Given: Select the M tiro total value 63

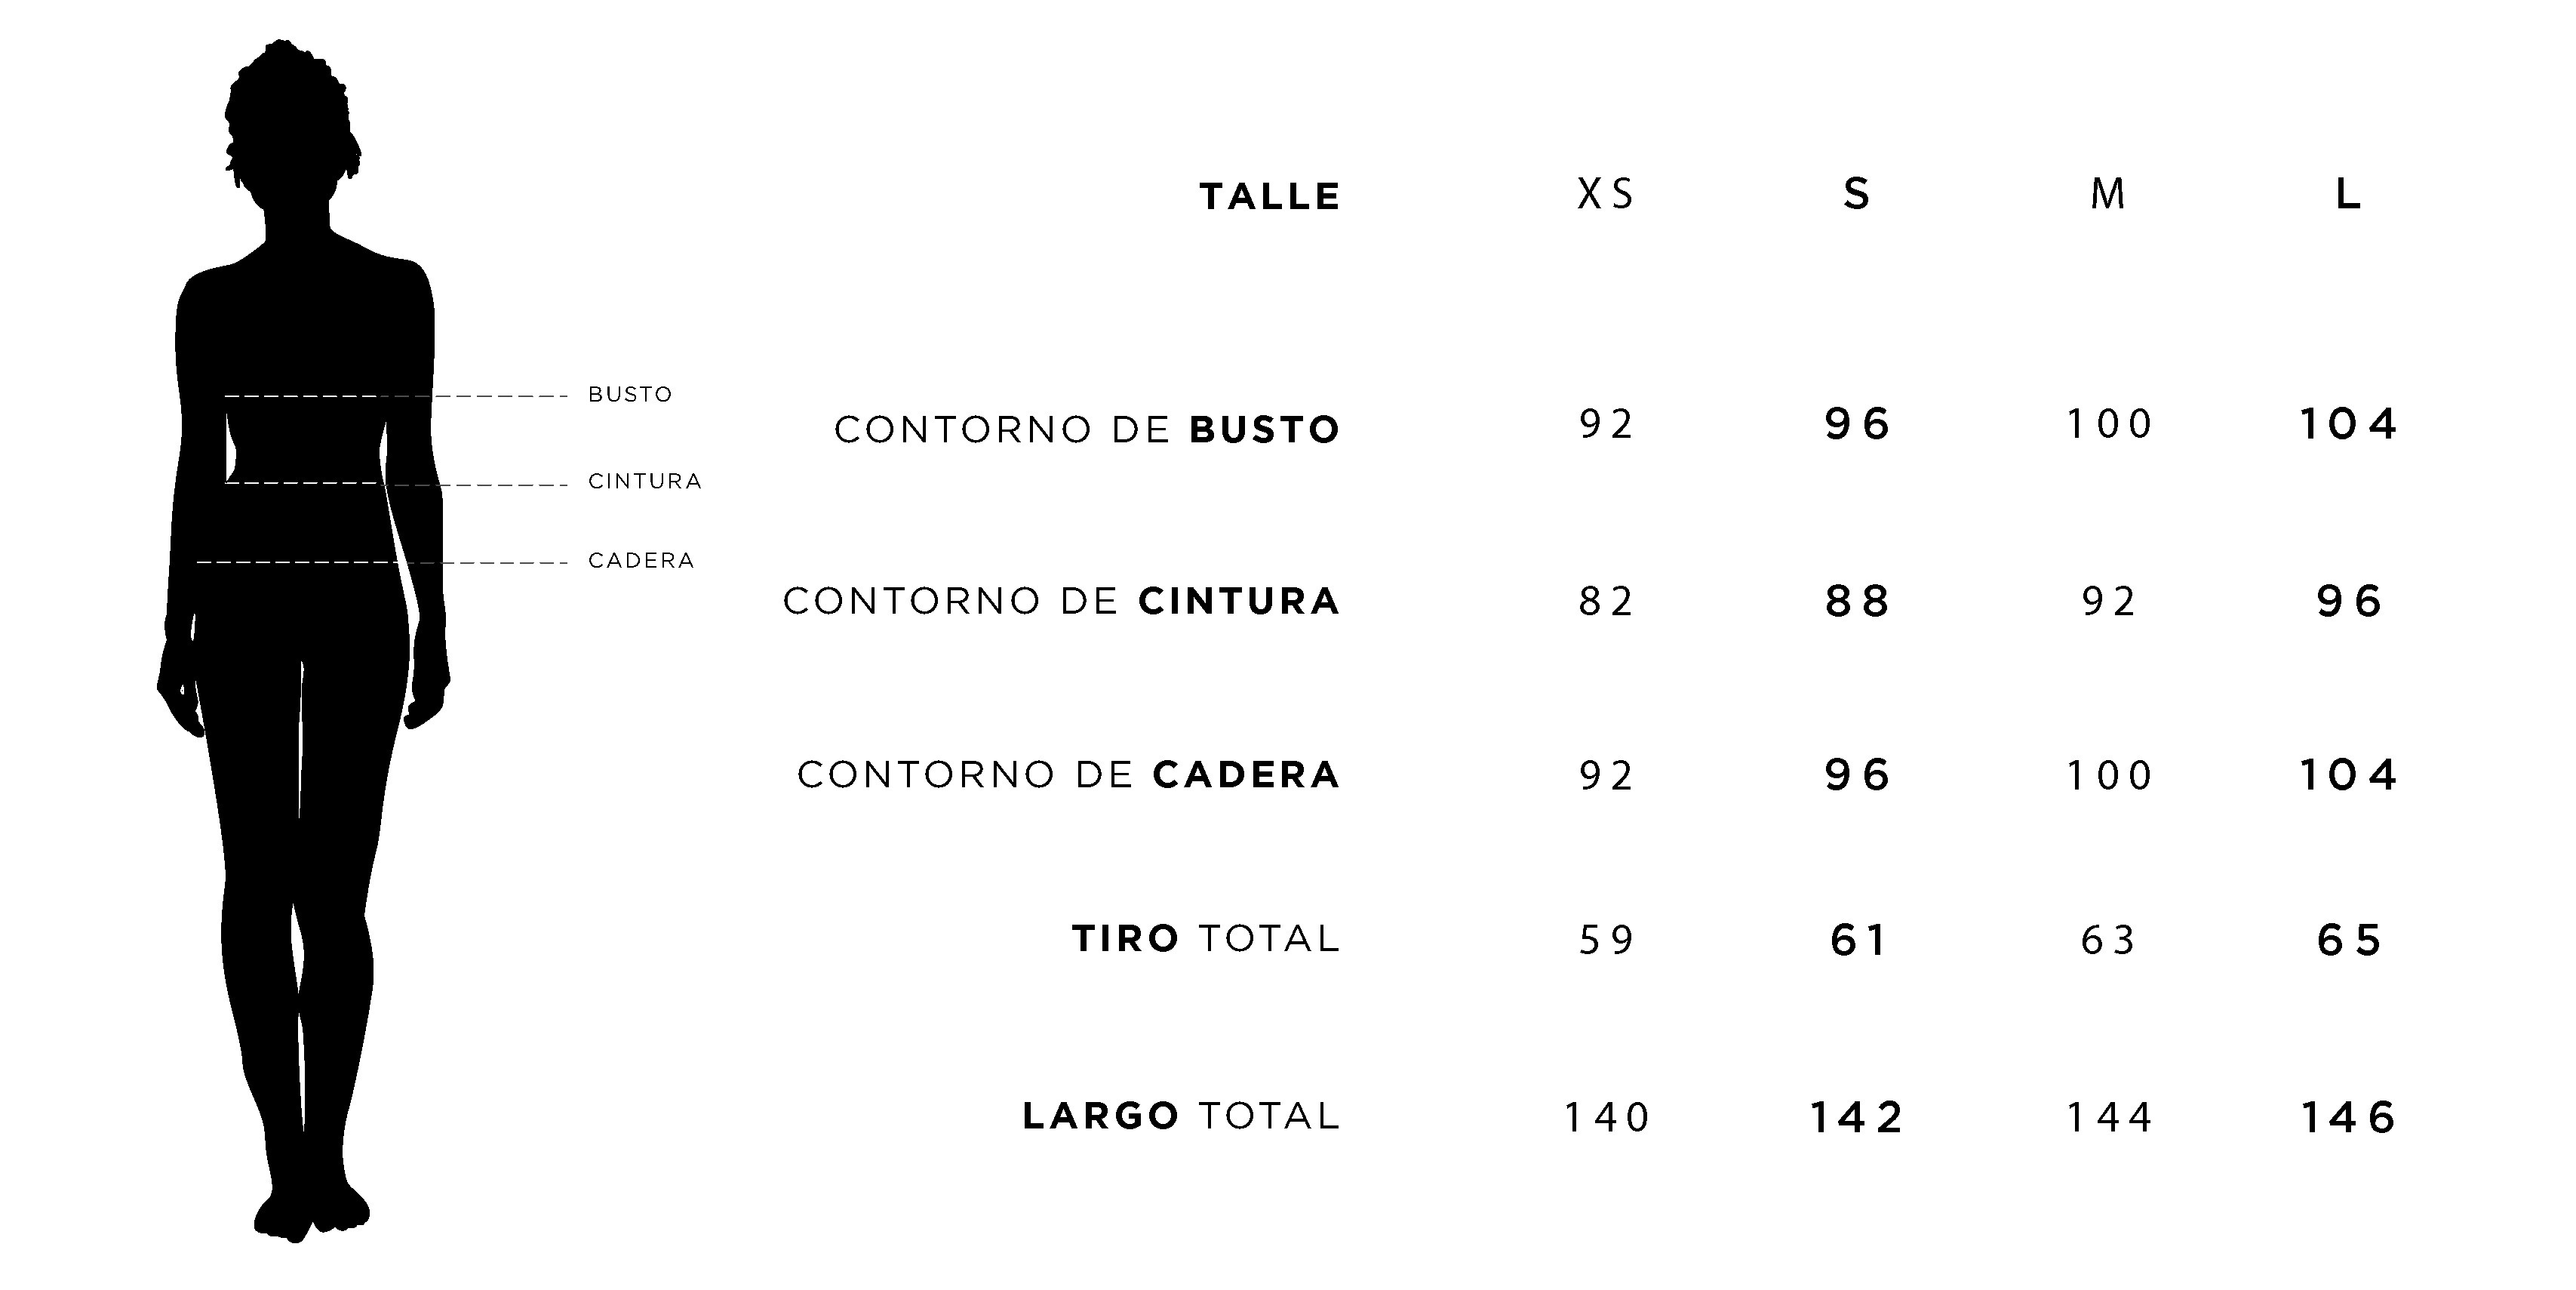Looking at the screenshot, I should [2108, 940].
